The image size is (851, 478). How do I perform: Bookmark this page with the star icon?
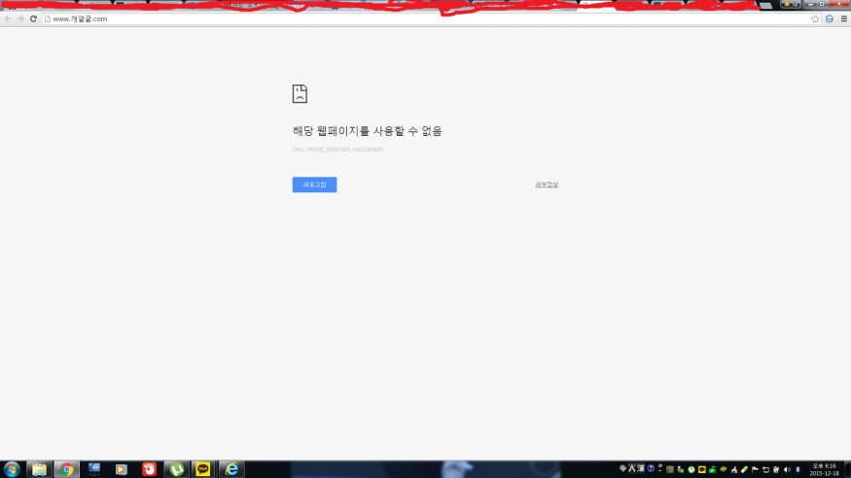coord(815,18)
